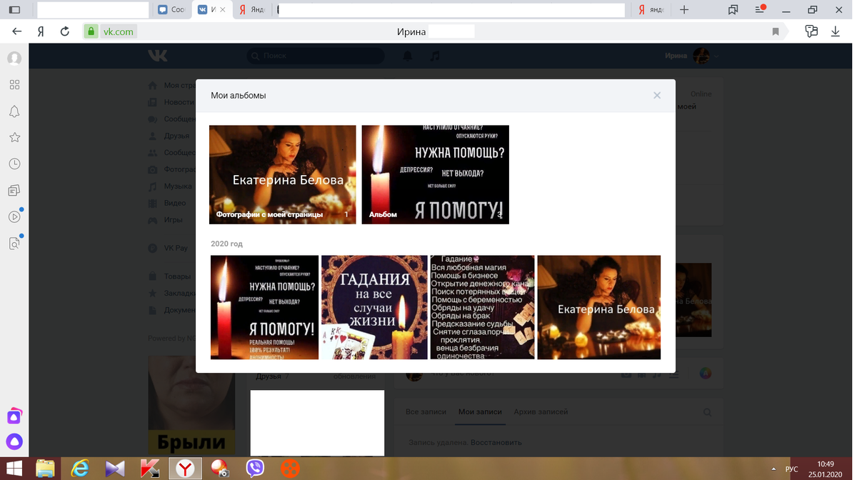The height and width of the screenshot is (480, 857).
Task: Open the Windows Start menu
Action: click(x=14, y=469)
